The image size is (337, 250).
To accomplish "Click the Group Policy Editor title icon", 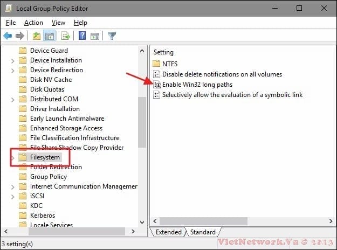I will click(x=9, y=8).
